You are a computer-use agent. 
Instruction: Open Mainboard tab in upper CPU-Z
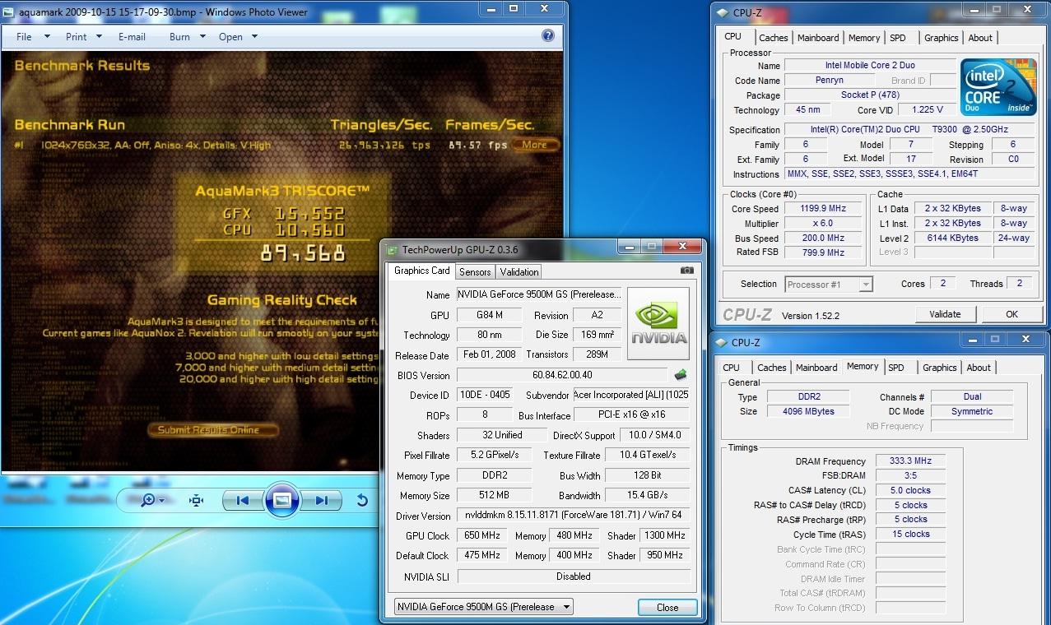pyautogui.click(x=818, y=38)
